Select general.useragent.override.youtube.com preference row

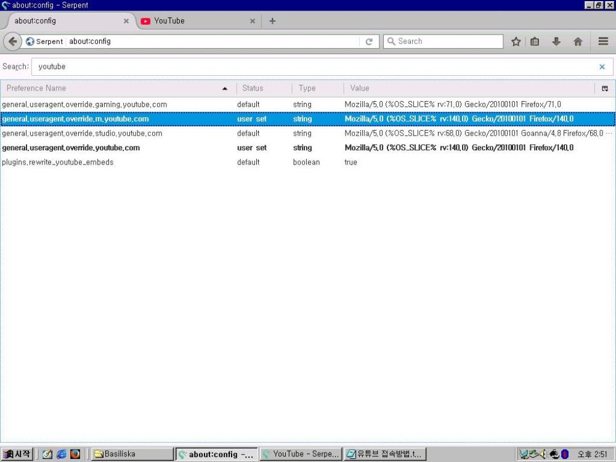(71, 148)
